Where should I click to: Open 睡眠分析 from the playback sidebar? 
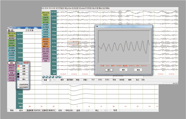click(46, 47)
